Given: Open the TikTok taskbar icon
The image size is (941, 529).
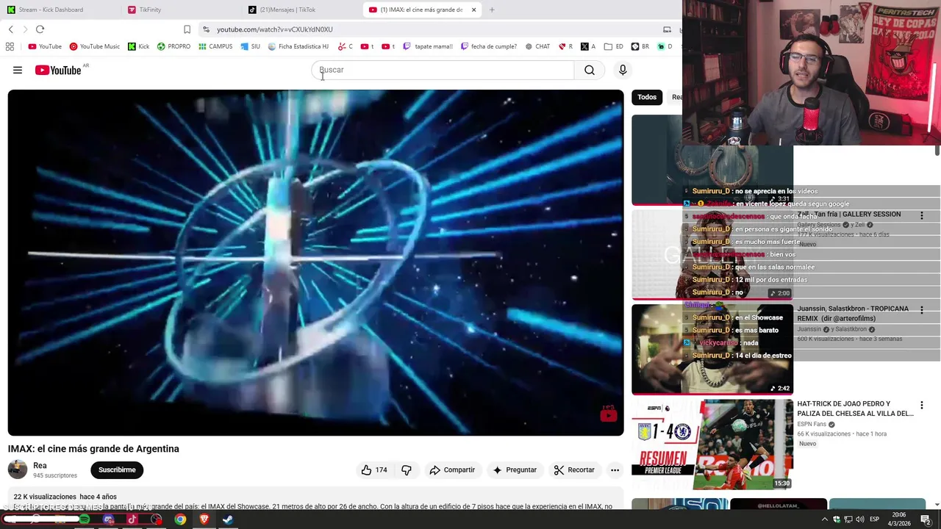Looking at the screenshot, I should coord(132,519).
